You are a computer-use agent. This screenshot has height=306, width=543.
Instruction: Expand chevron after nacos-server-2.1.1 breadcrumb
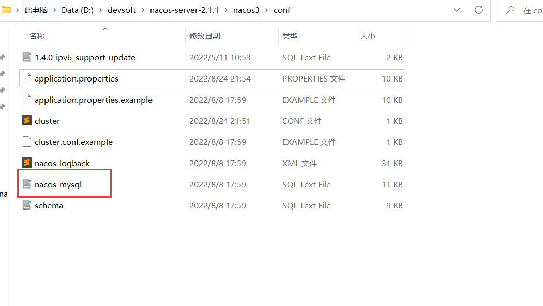(226, 10)
